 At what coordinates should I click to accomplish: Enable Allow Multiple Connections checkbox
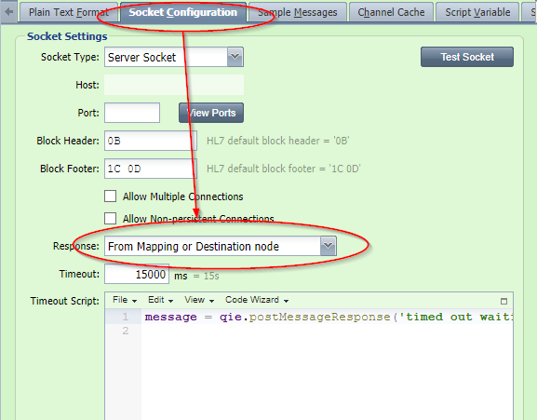click(x=110, y=196)
